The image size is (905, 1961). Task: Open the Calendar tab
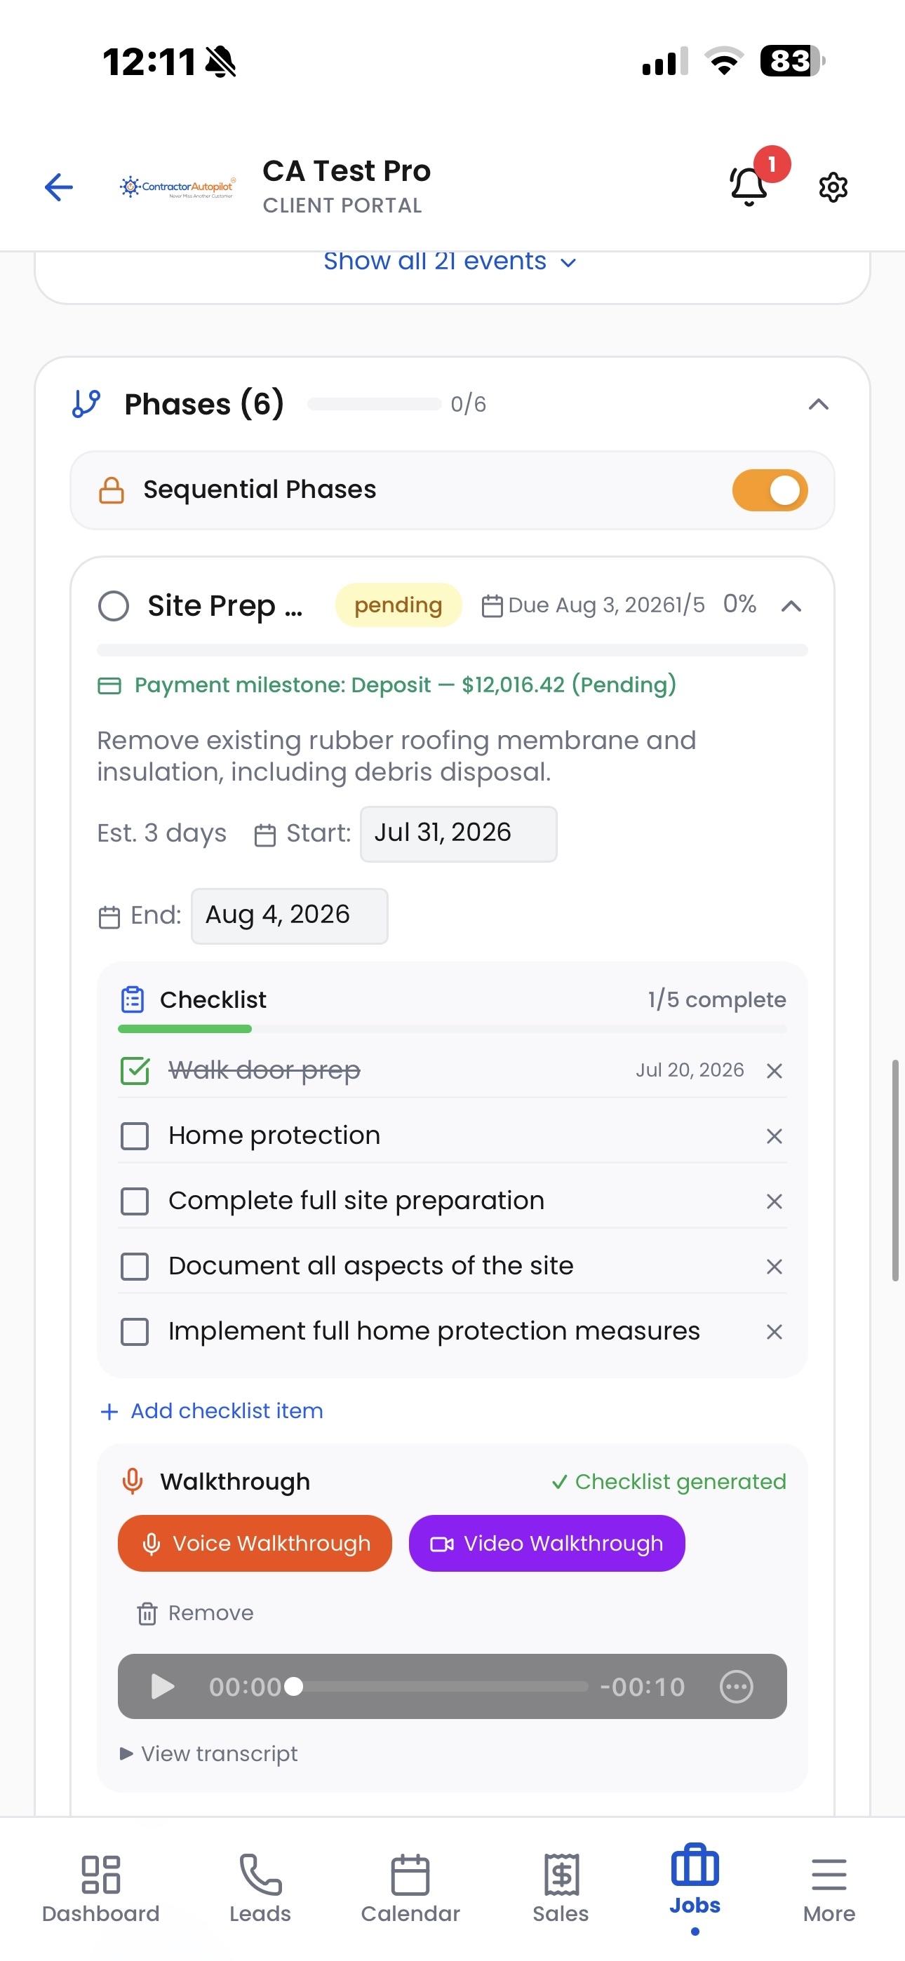pyautogui.click(x=410, y=1888)
